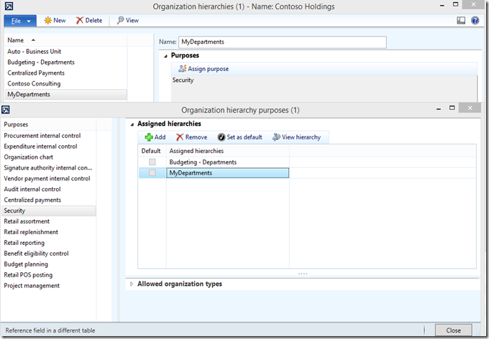Open the blue help question mark icon

[475, 21]
